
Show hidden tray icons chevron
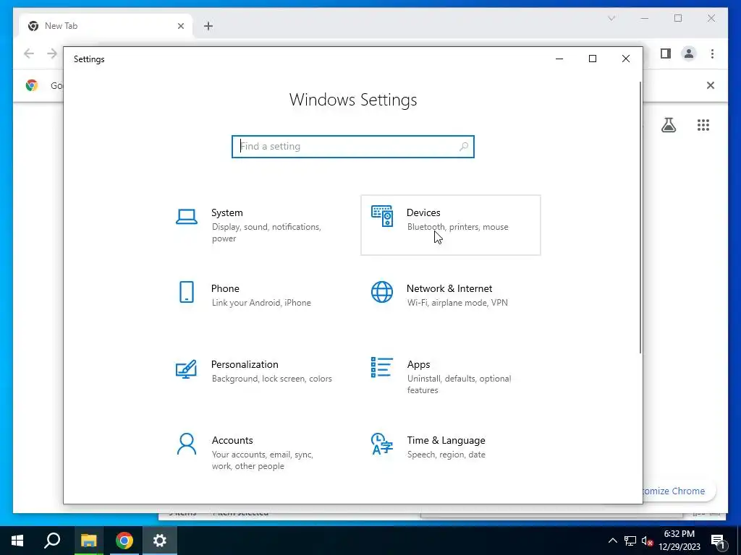(612, 541)
